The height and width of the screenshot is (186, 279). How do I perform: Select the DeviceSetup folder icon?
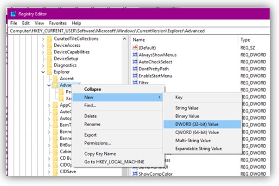point(49,59)
